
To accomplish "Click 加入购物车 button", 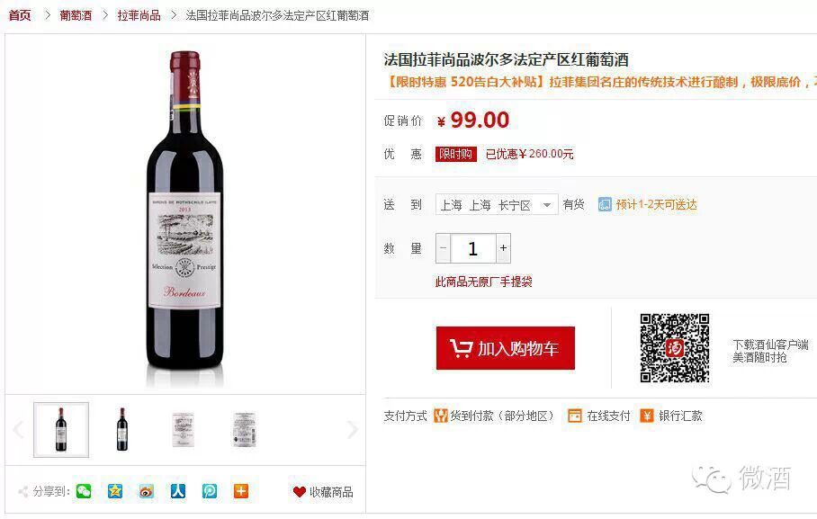I will (x=506, y=348).
